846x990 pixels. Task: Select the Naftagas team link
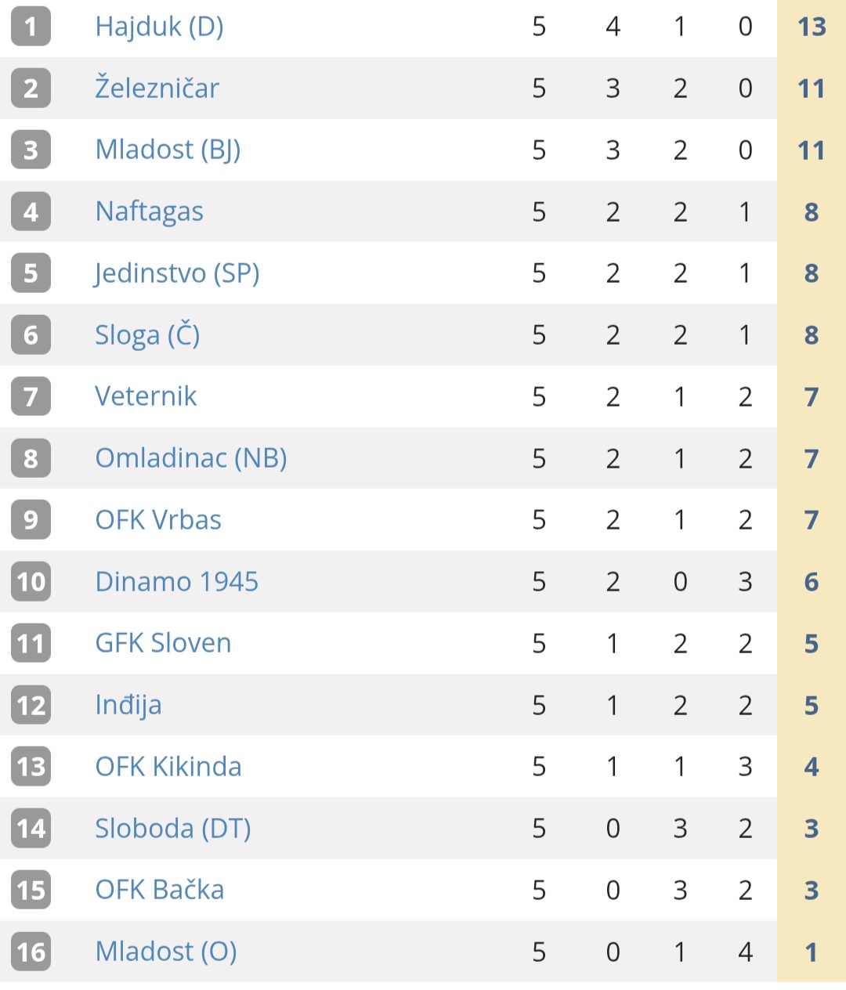point(149,211)
